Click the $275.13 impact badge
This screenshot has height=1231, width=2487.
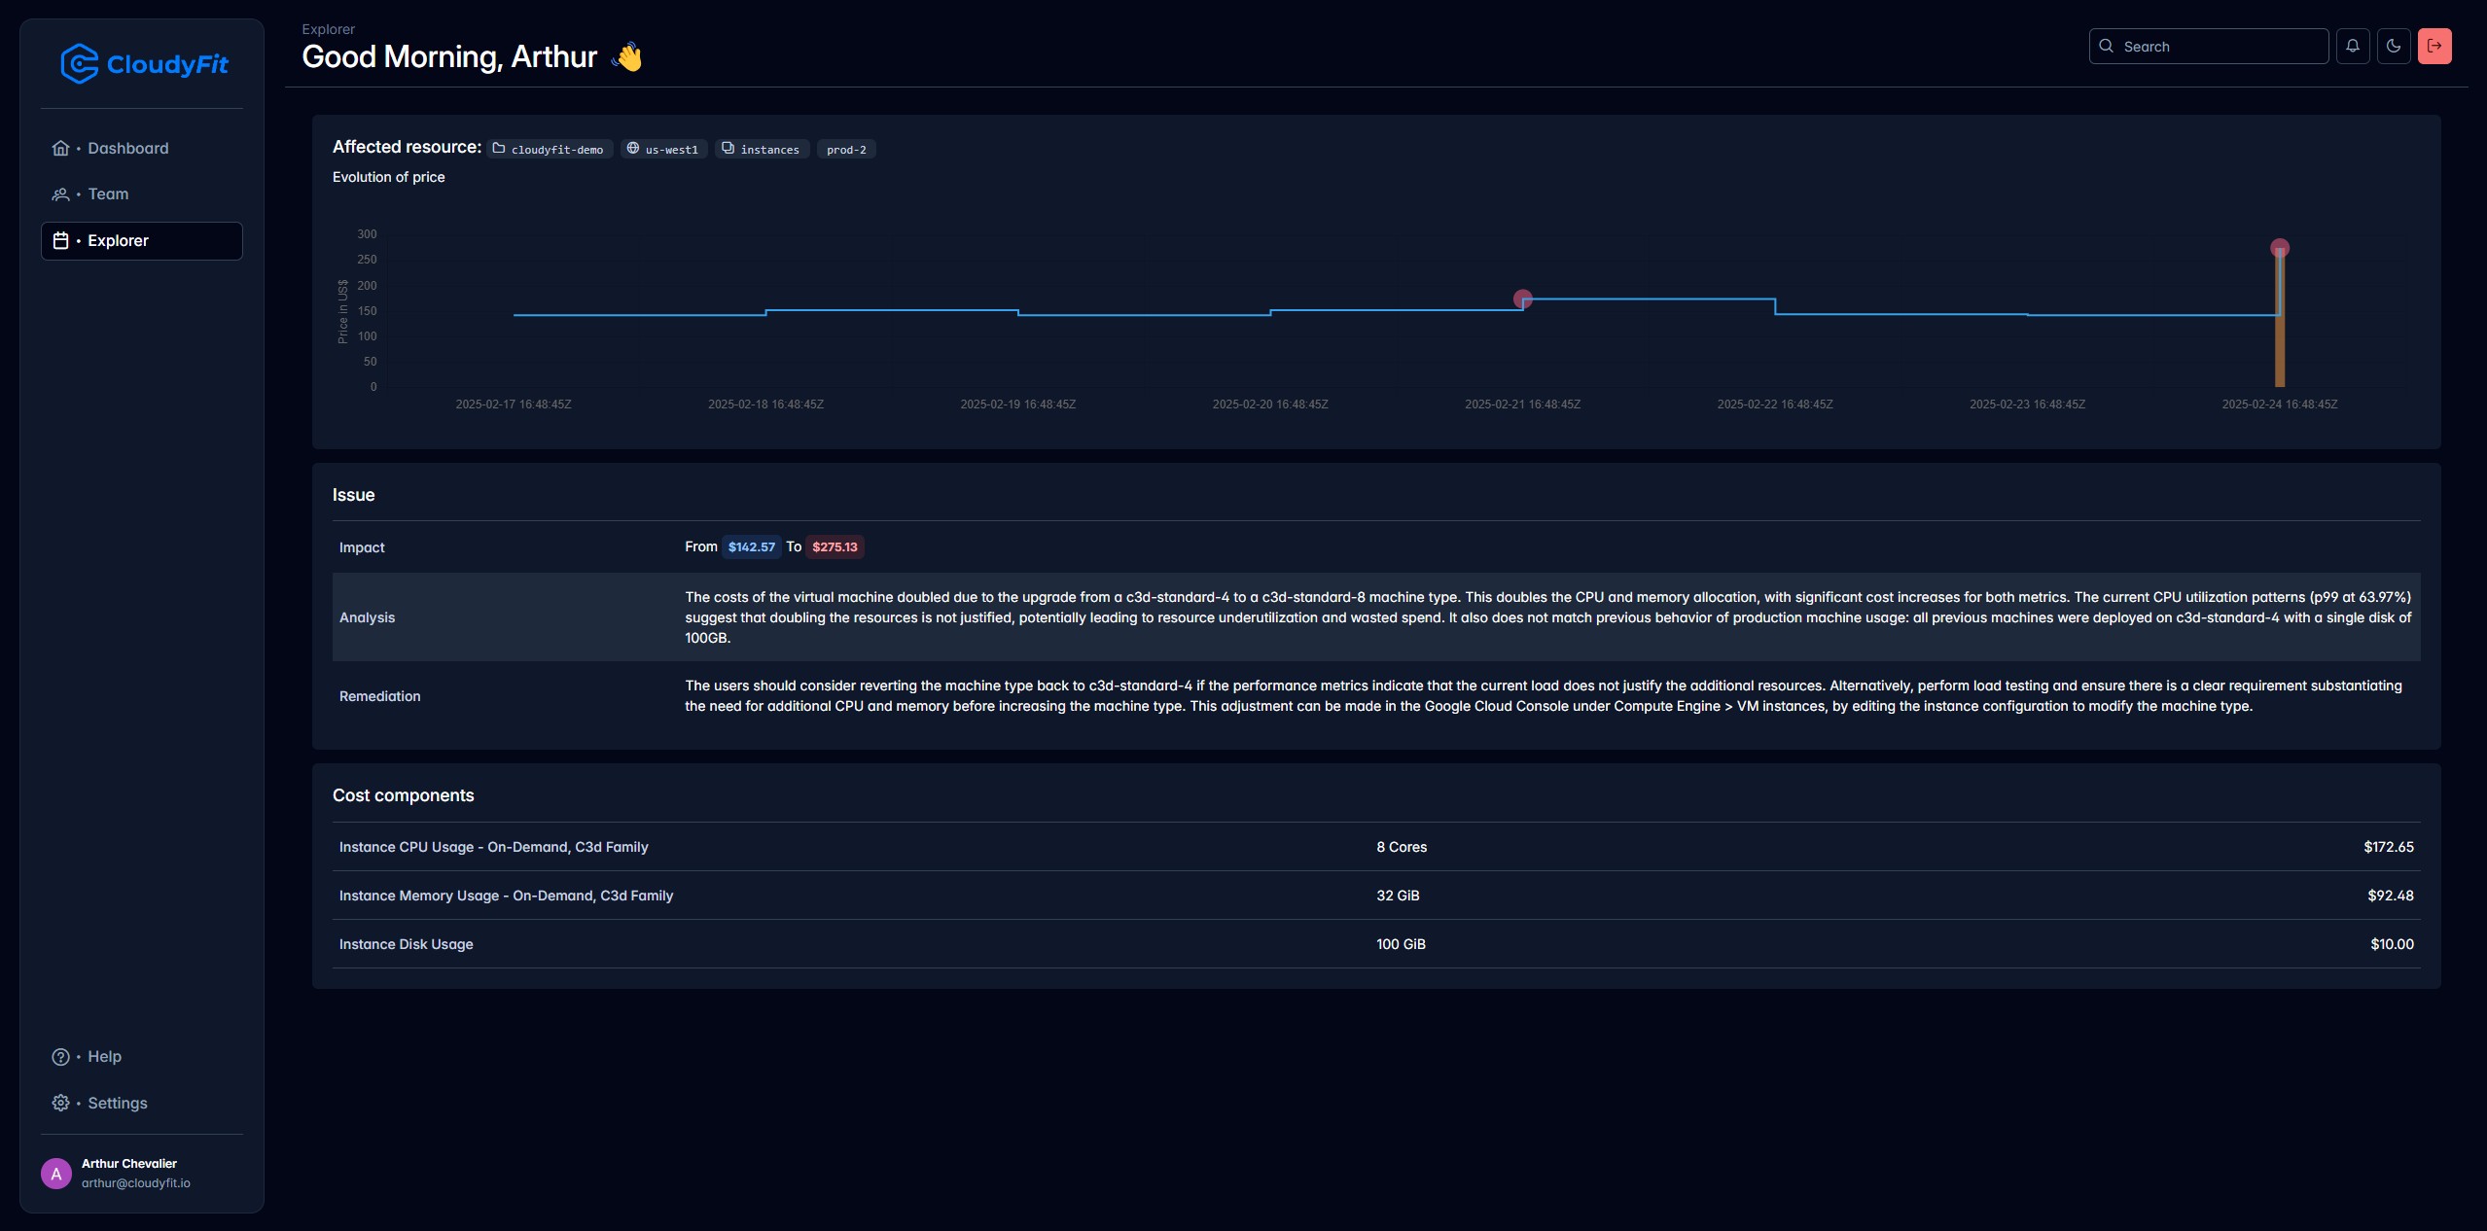point(834,546)
